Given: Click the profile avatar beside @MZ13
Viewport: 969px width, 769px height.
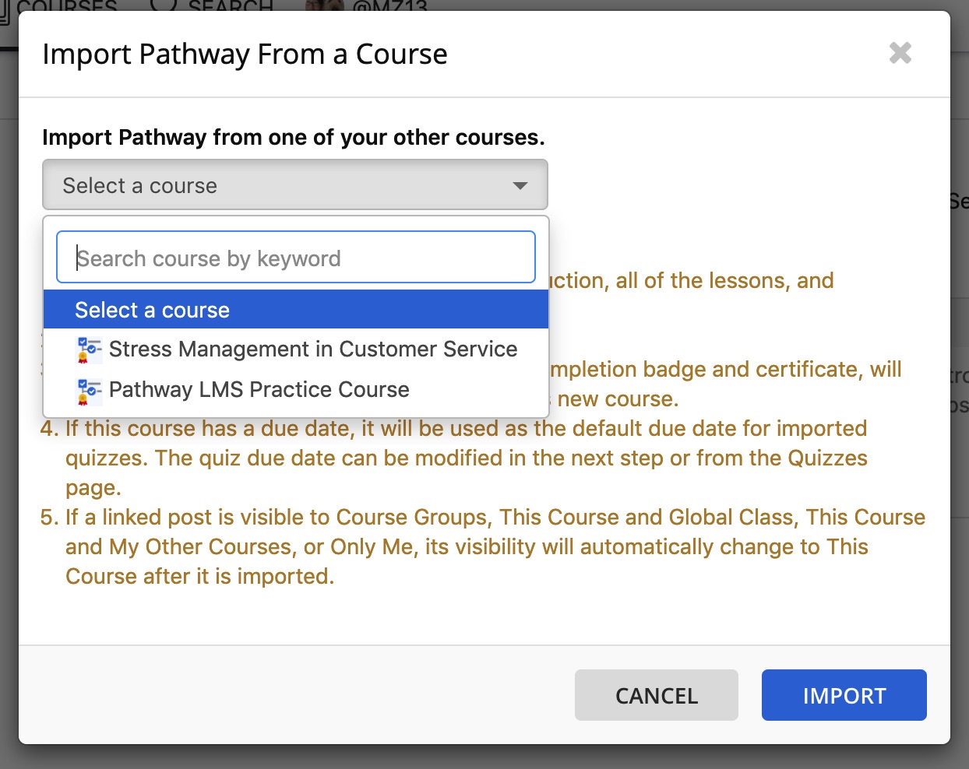Looking at the screenshot, I should click(x=325, y=5).
